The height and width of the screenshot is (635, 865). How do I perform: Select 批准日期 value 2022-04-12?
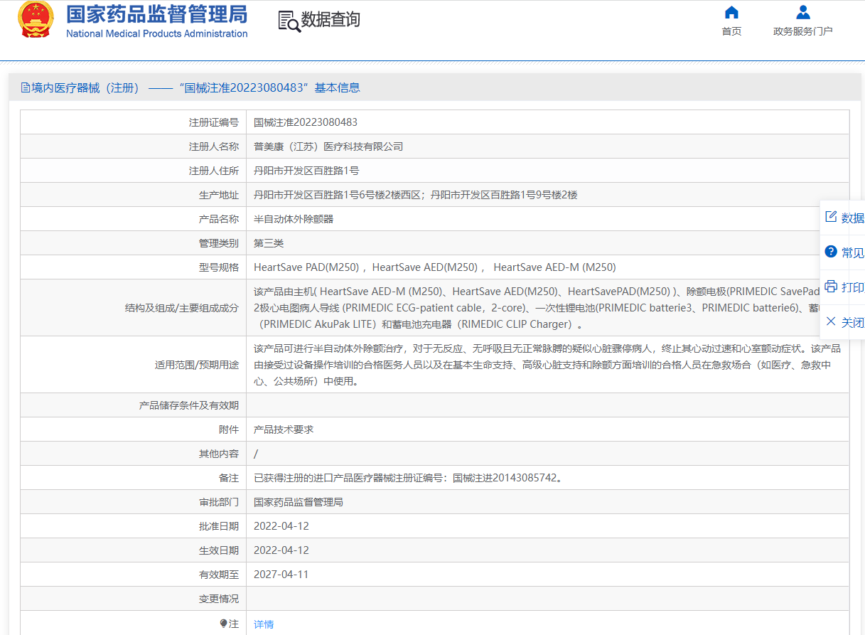281,526
